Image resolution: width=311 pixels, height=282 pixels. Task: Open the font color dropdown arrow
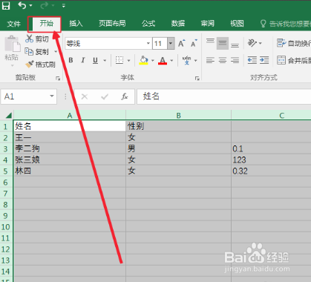pyautogui.click(x=171, y=60)
